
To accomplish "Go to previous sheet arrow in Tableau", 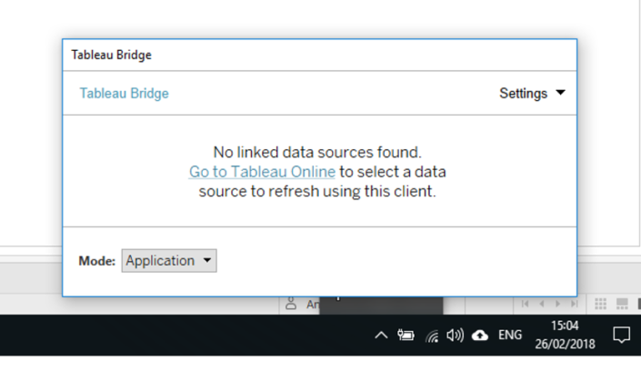I will pyautogui.click(x=542, y=304).
